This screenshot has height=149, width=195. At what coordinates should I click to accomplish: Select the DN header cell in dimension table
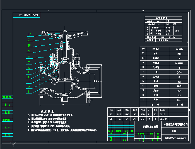(111, 118)
